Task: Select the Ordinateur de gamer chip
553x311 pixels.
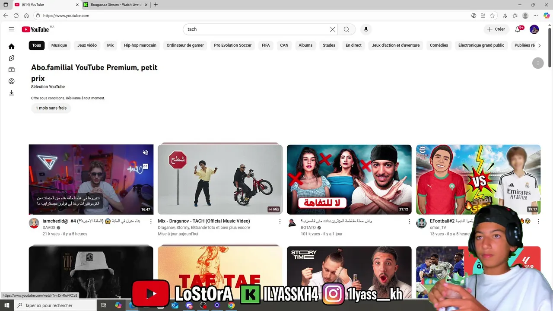Action: coord(185,45)
